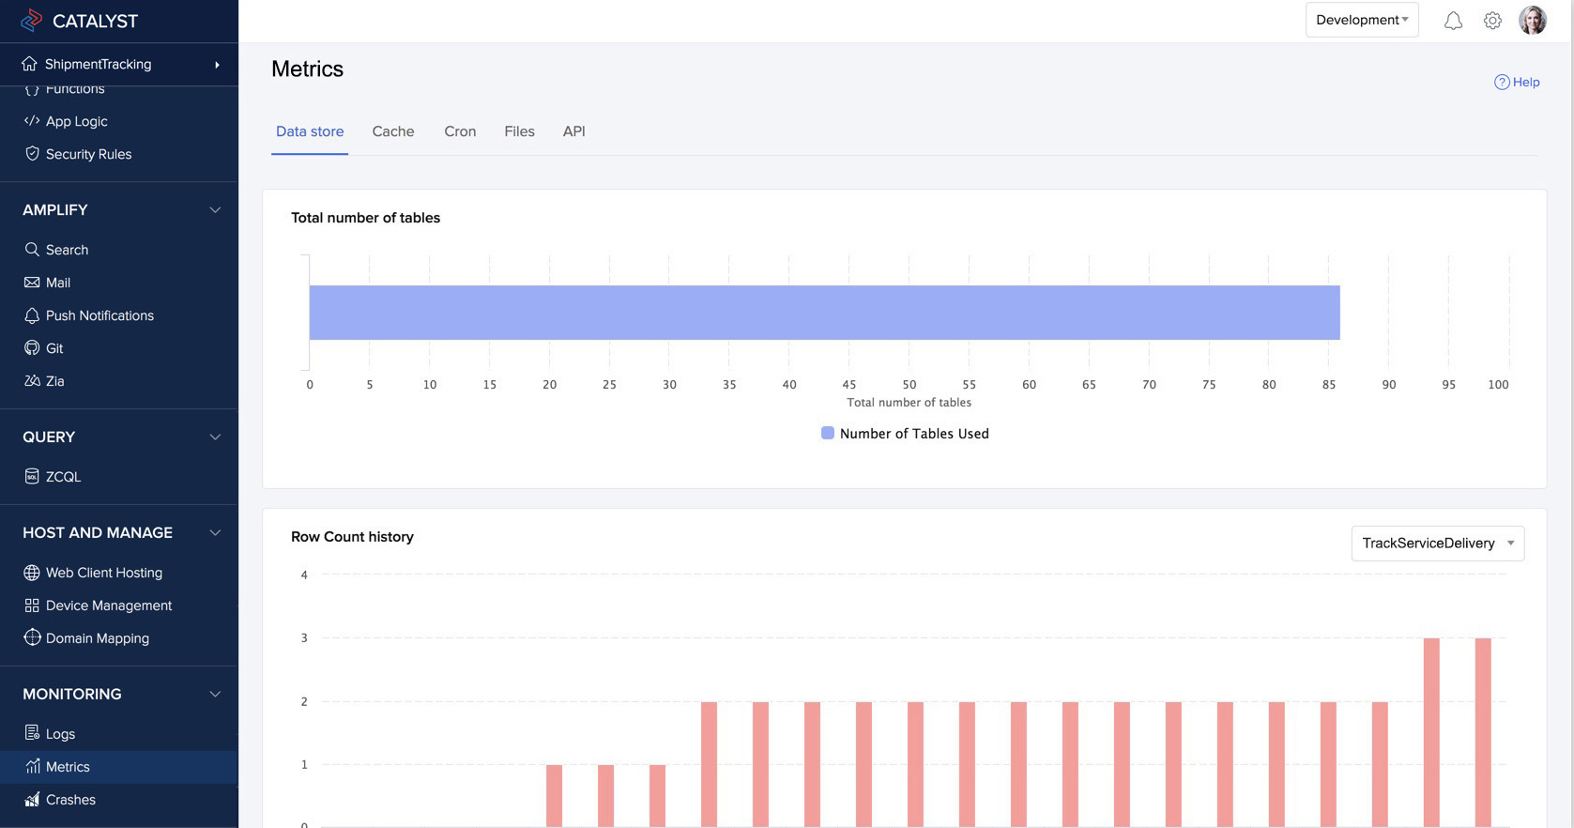1574x828 pixels.
Task: Click the blue tables-used bar in chart
Action: 824,313
